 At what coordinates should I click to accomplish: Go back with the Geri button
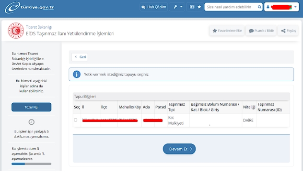tap(80, 57)
